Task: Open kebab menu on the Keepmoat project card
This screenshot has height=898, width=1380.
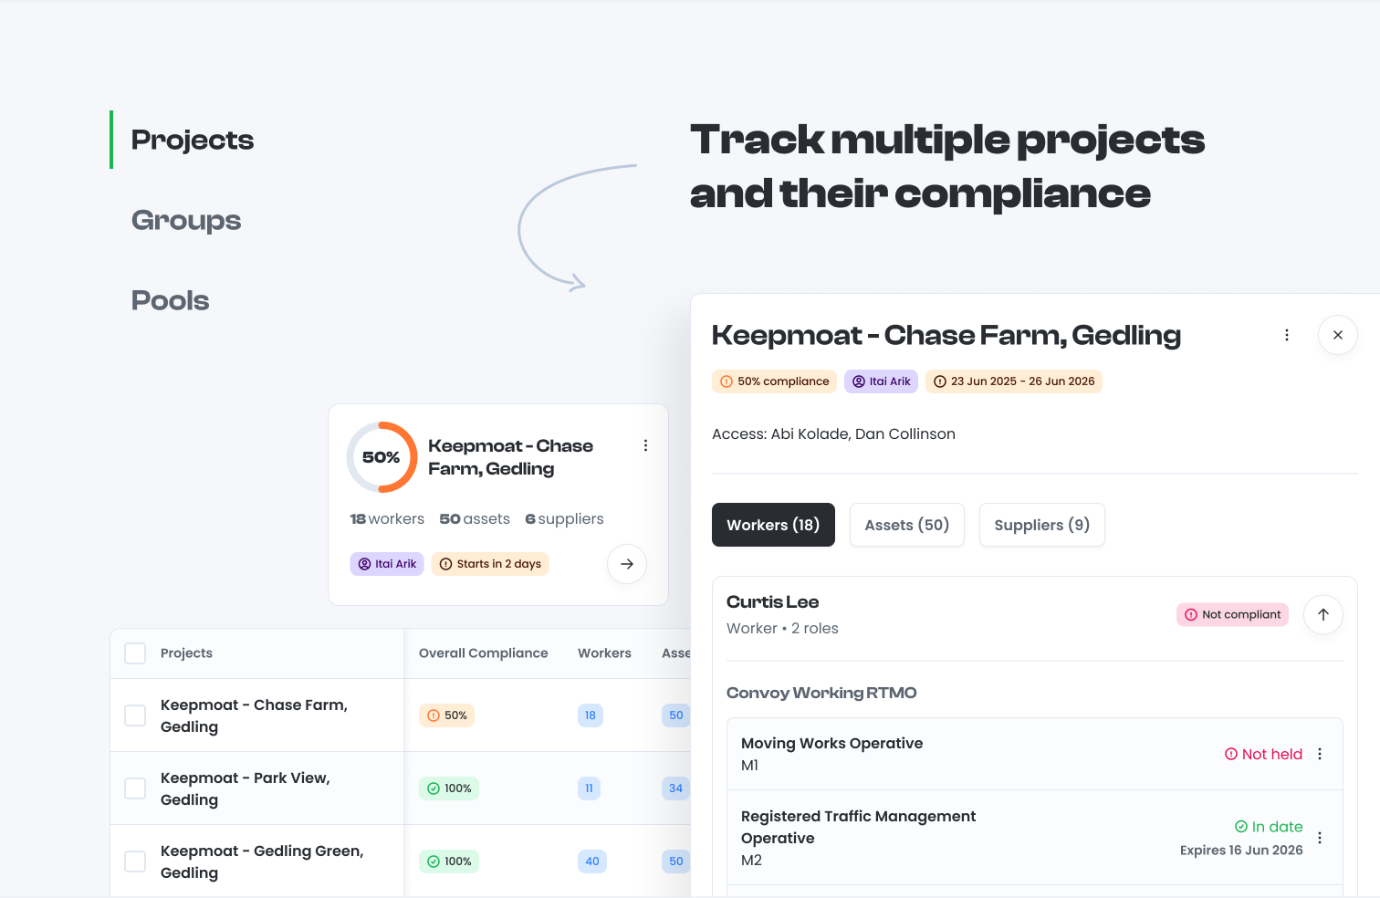Action: 645,445
